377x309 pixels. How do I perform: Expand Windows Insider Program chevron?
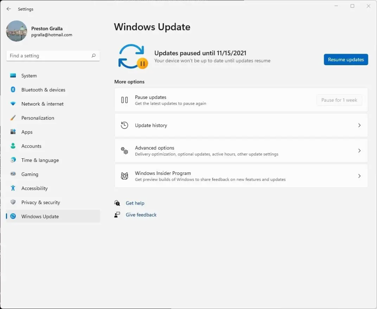359,176
